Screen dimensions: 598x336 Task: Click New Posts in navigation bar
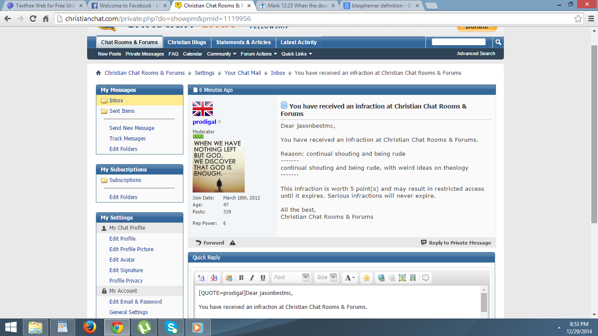tap(109, 54)
